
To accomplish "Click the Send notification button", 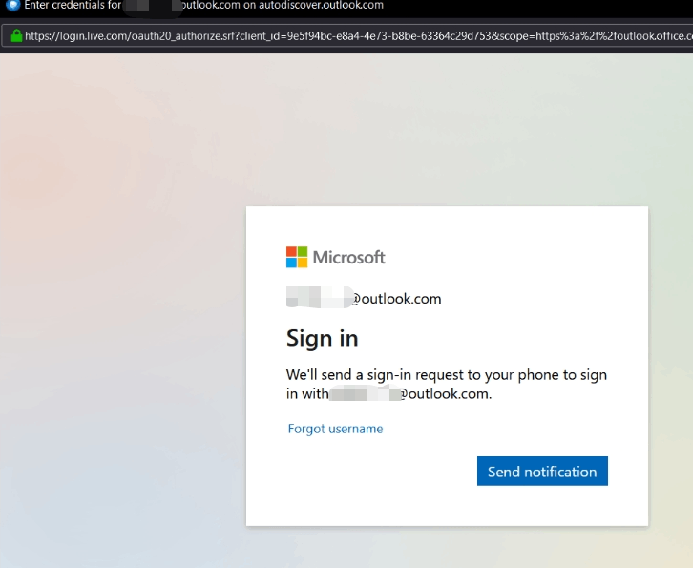I will pos(542,472).
